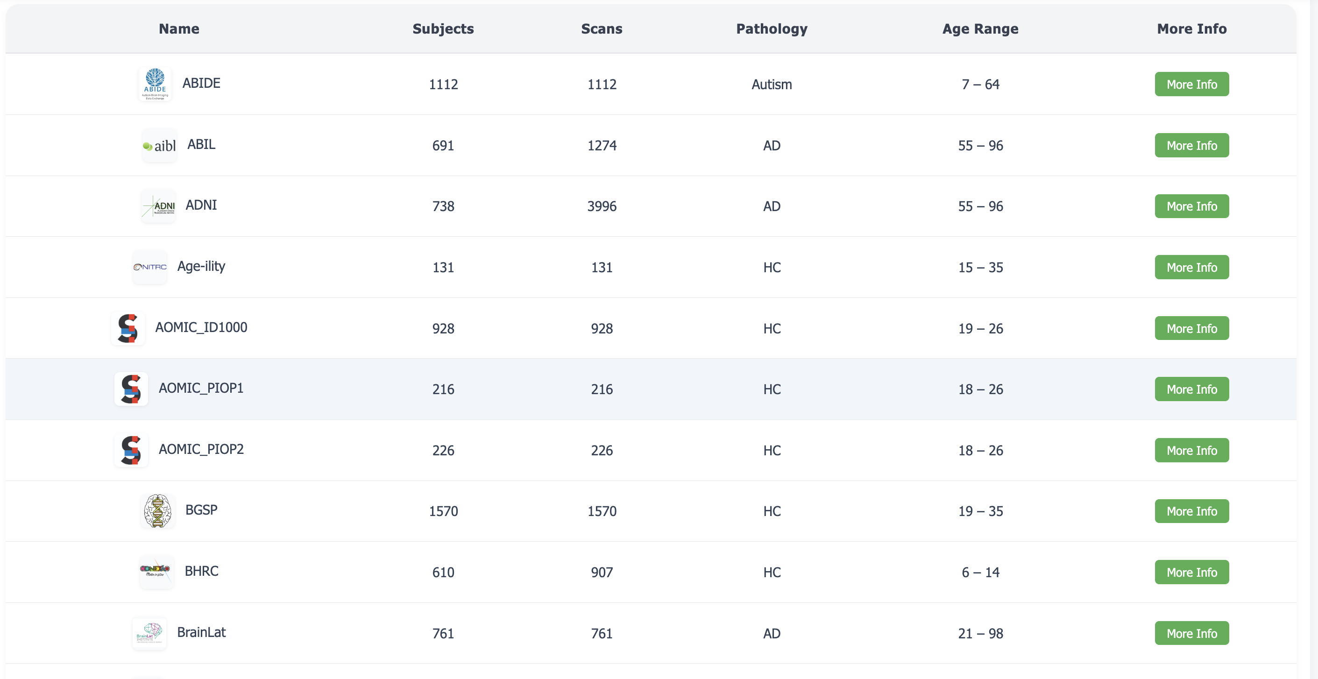Image resolution: width=1318 pixels, height=679 pixels.
Task: Sort by the Scans column header
Action: coord(602,28)
